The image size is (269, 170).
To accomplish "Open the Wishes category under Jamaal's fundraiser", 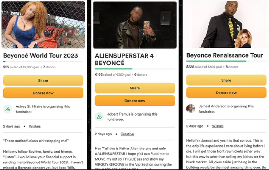I will click(x=218, y=126).
